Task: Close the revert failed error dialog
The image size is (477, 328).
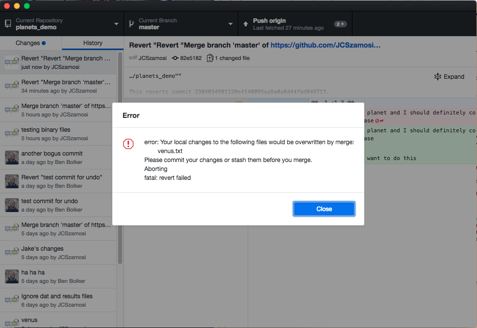Action: point(324,209)
